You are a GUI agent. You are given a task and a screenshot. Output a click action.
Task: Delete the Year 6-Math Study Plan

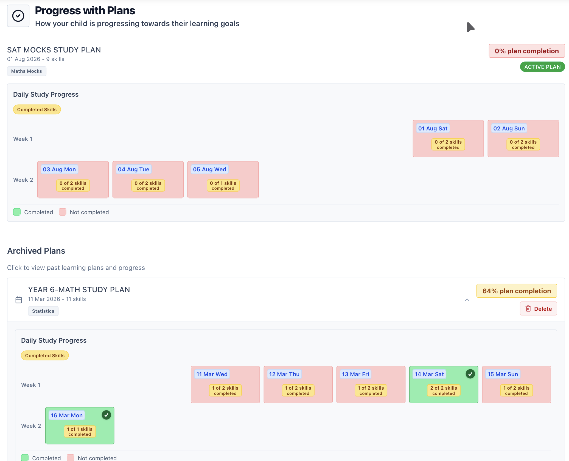coord(538,309)
